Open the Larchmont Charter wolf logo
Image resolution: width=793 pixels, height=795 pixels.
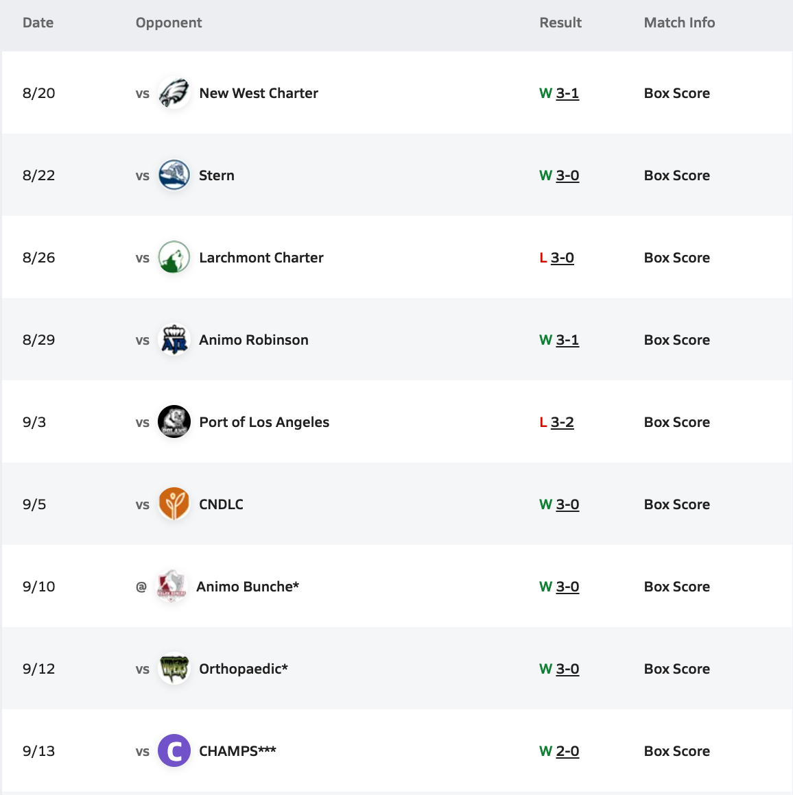click(x=174, y=258)
